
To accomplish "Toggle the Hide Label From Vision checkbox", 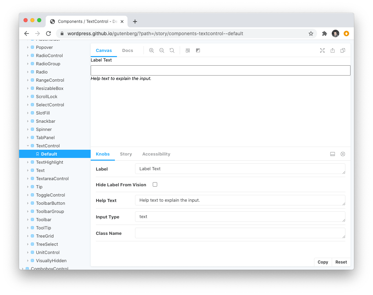I will coord(155,185).
